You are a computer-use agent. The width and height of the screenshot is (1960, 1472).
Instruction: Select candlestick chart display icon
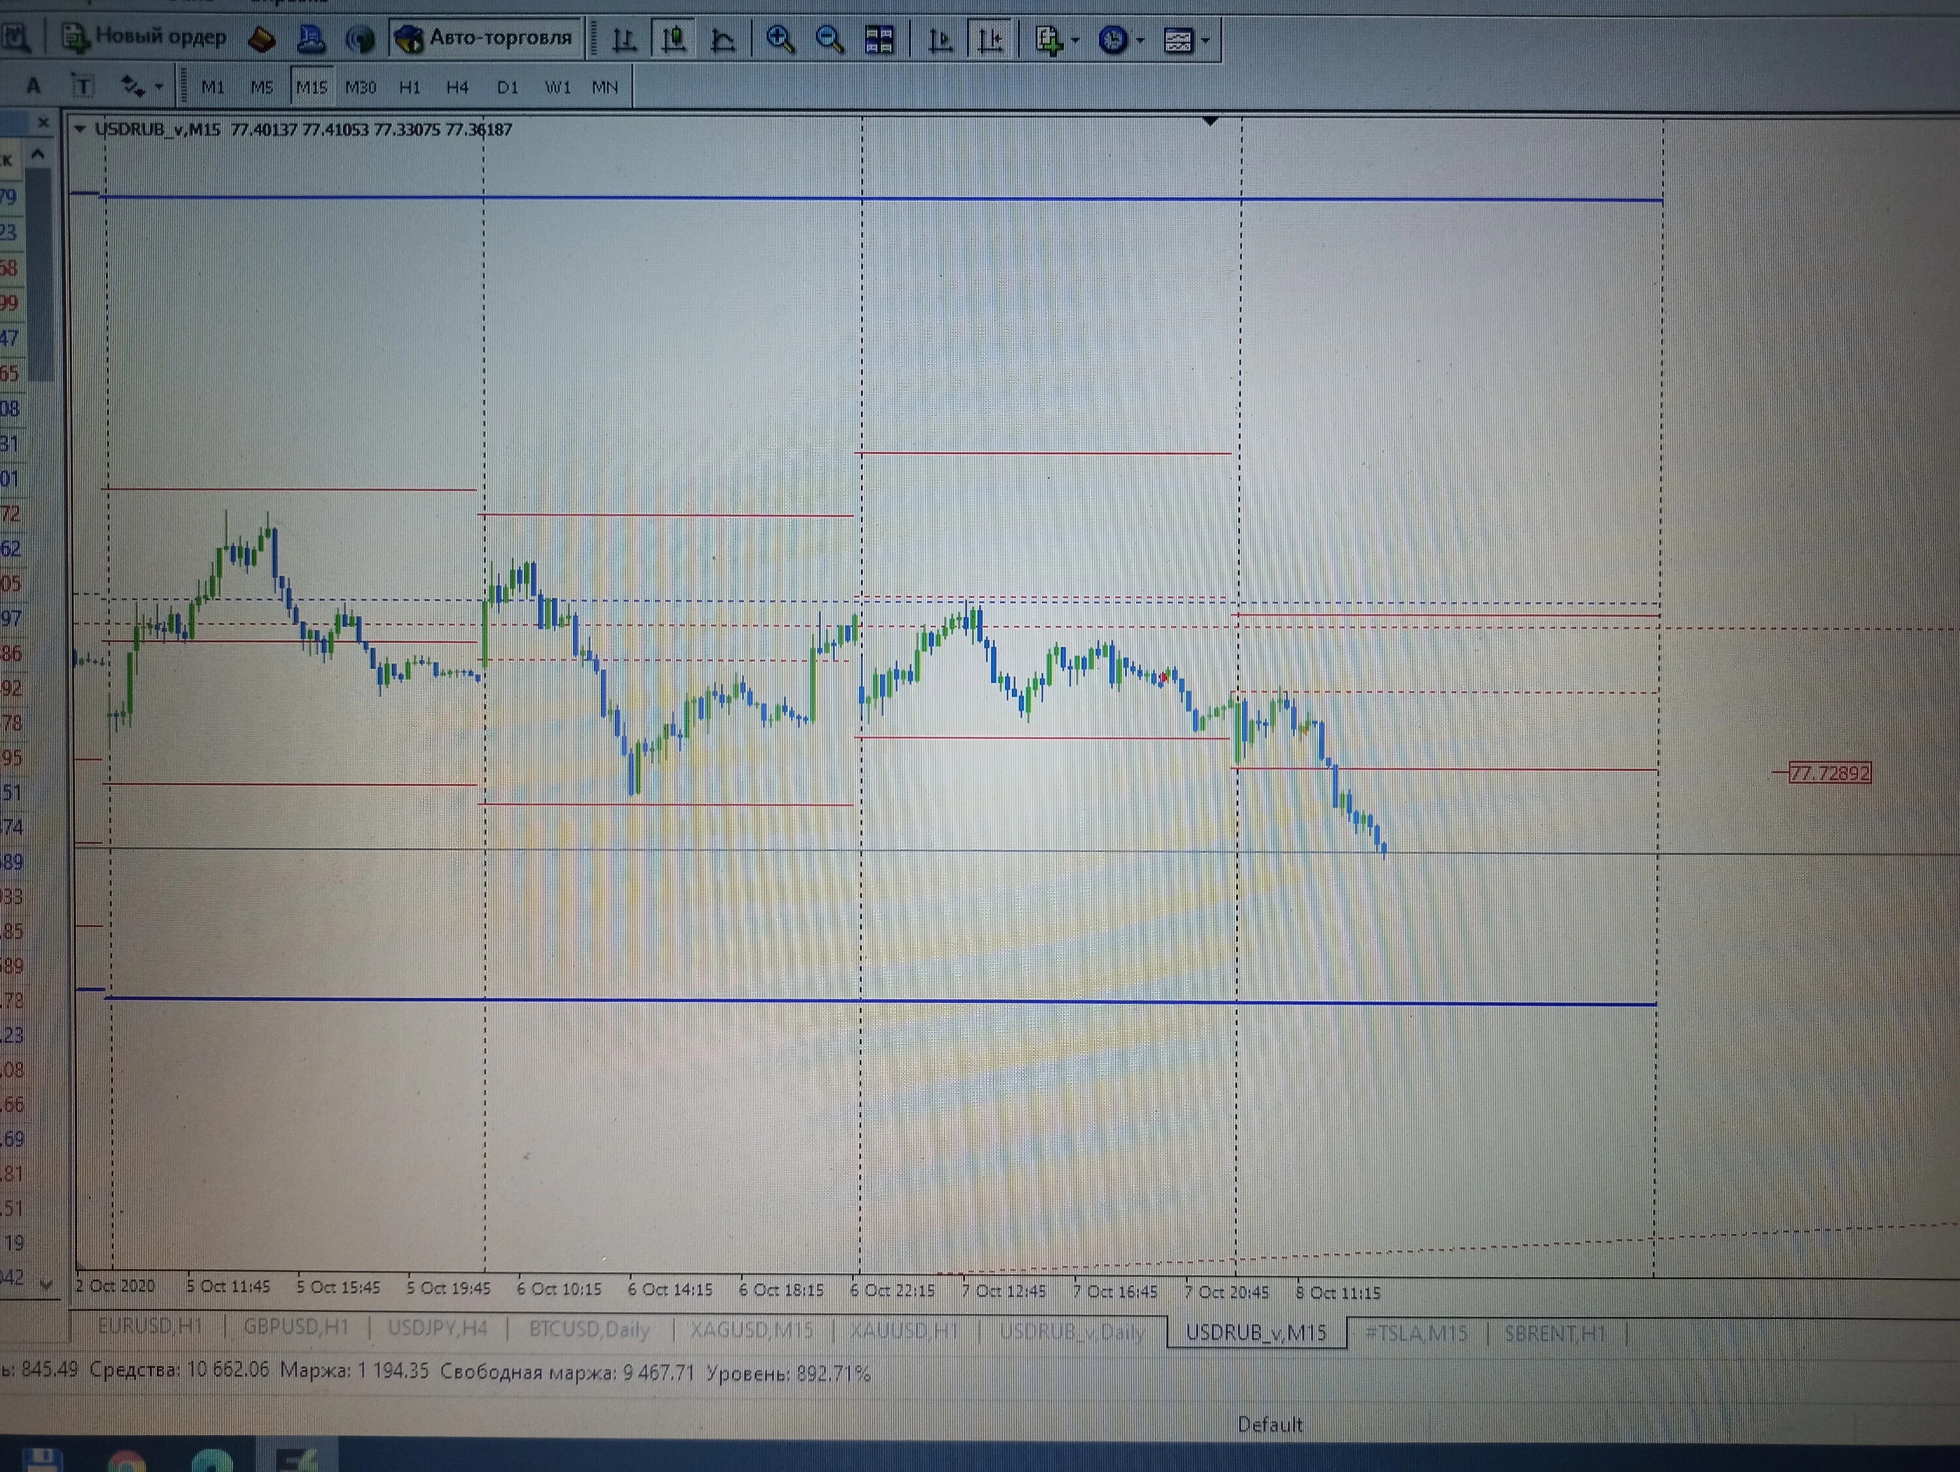(x=674, y=39)
